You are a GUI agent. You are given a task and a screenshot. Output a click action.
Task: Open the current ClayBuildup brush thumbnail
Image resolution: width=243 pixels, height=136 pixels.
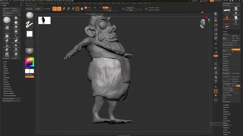point(30,15)
